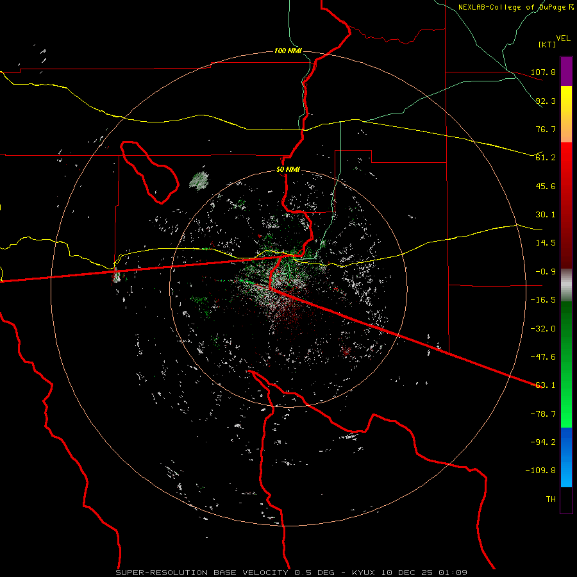
Task: Click the 50 NMI range ring label
Action: (288, 170)
